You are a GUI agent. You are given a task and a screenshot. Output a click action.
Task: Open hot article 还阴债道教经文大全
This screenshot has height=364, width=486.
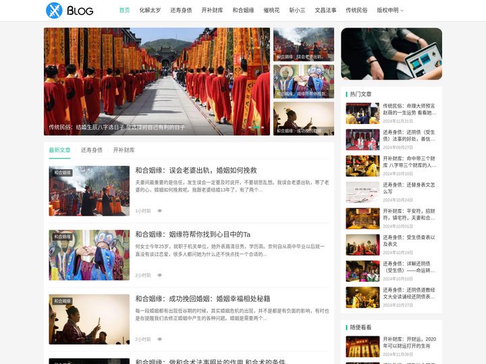click(410, 293)
